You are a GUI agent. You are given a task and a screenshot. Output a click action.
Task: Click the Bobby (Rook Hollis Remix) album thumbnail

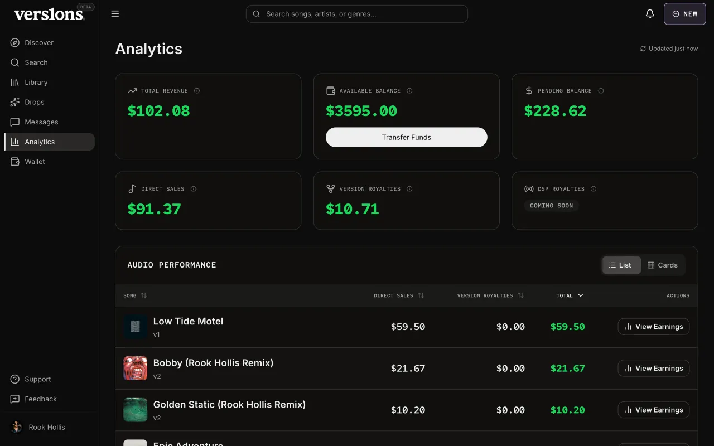click(135, 369)
